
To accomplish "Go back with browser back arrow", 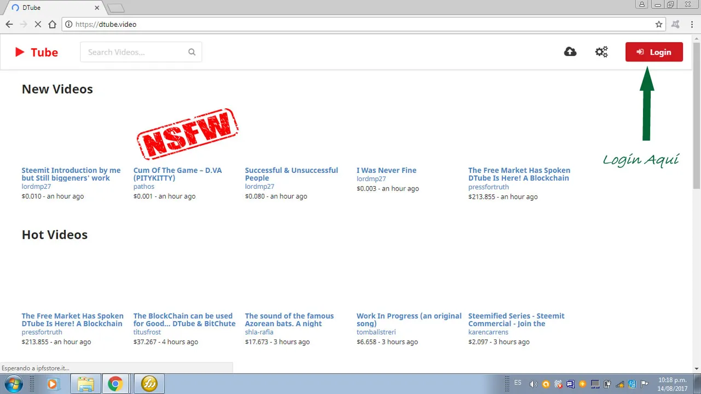I will [9, 24].
